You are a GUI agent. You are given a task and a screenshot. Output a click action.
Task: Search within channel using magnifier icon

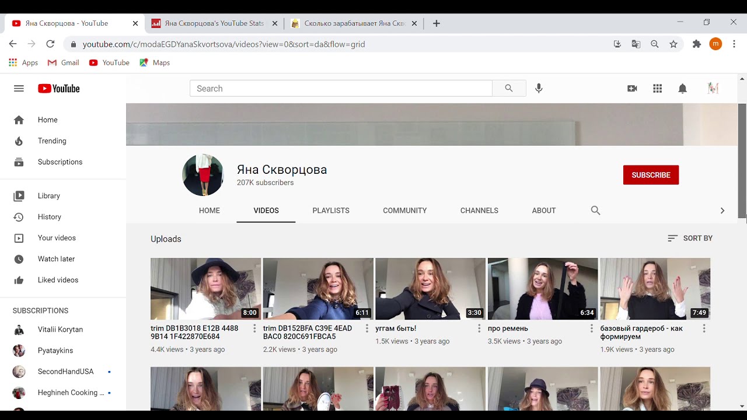tap(595, 211)
